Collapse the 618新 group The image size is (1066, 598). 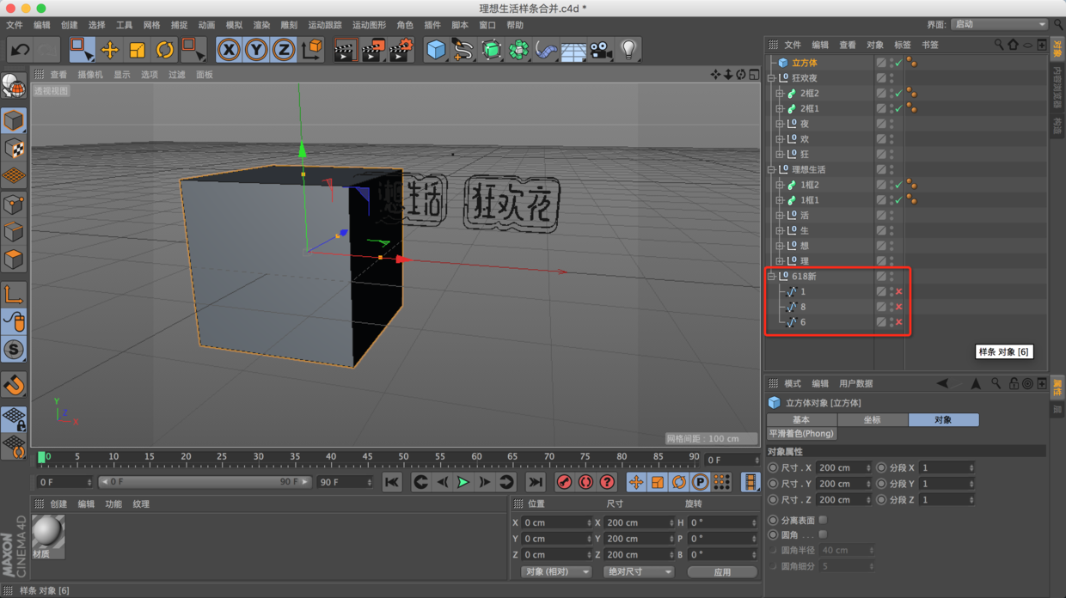coord(772,276)
